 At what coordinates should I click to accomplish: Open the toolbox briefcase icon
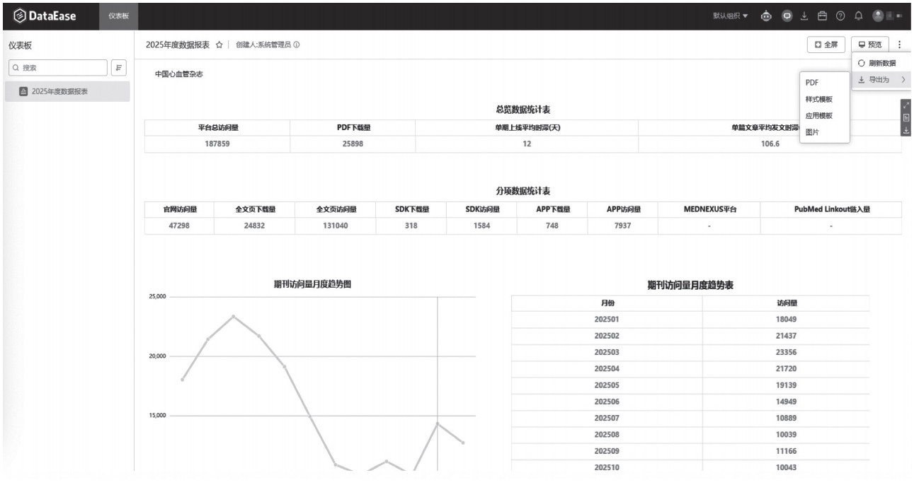coord(822,16)
